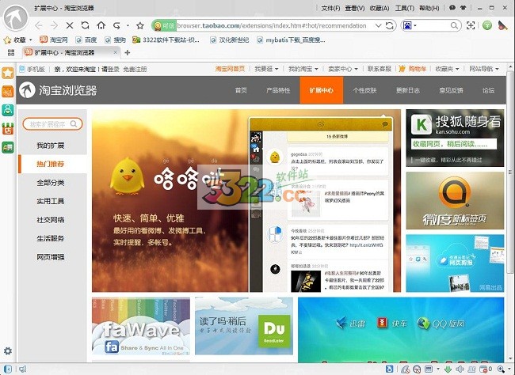Click the reload icon inside the address bar
Screen dimensions: 515x375
click(390, 25)
